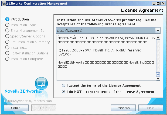Click the license text scroll up arrow
Screen dimensions: 167x115
coord(158,37)
